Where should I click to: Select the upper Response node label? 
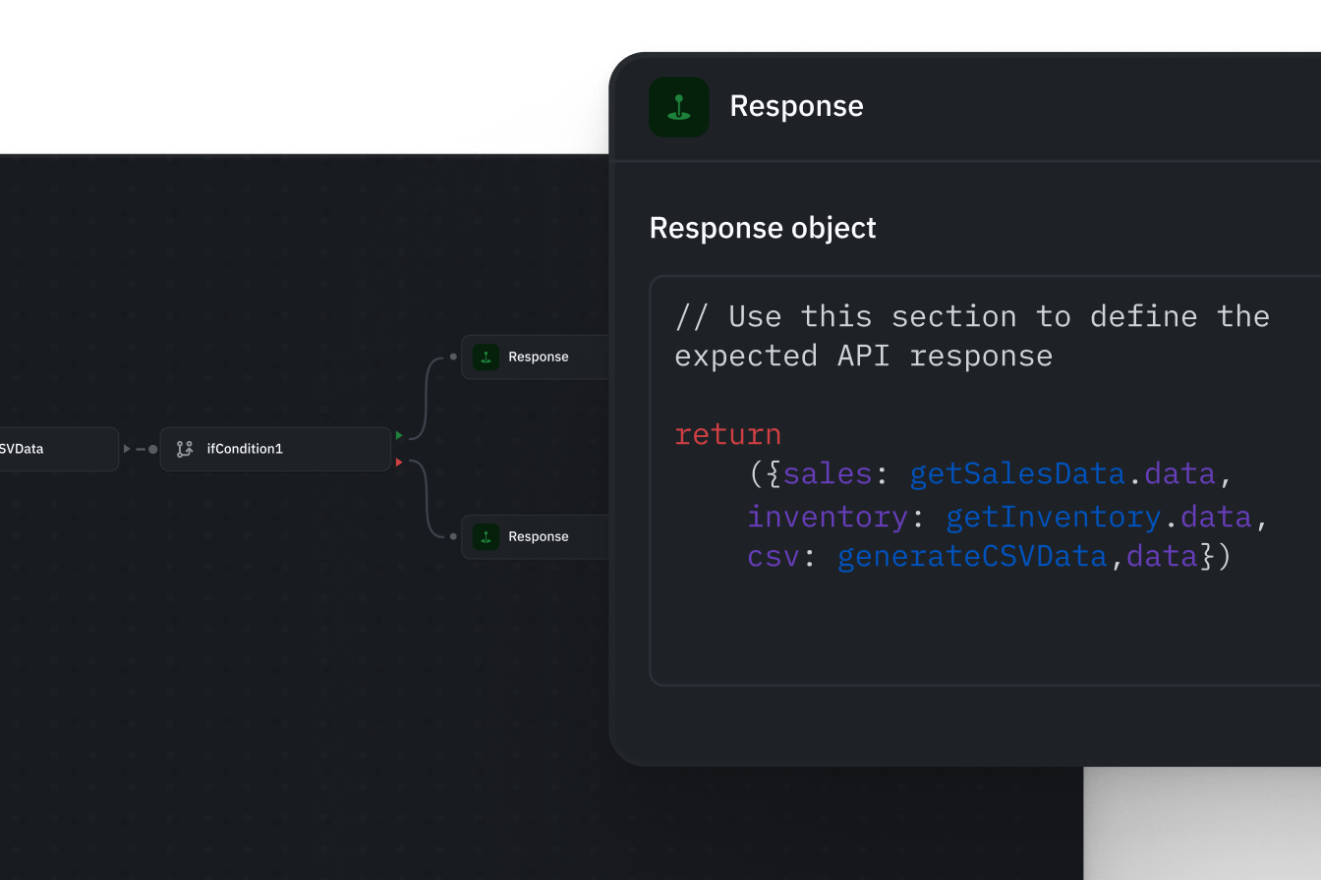click(x=538, y=357)
